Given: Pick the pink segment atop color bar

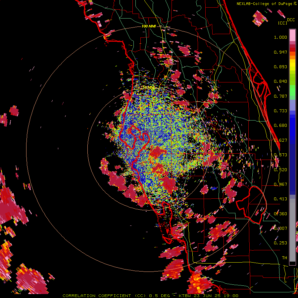Looking at the screenshot, I should [292, 35].
